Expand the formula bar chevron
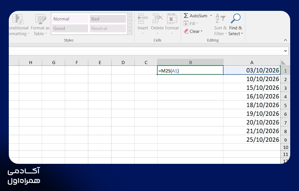The width and height of the screenshot is (299, 191). [x=285, y=51]
